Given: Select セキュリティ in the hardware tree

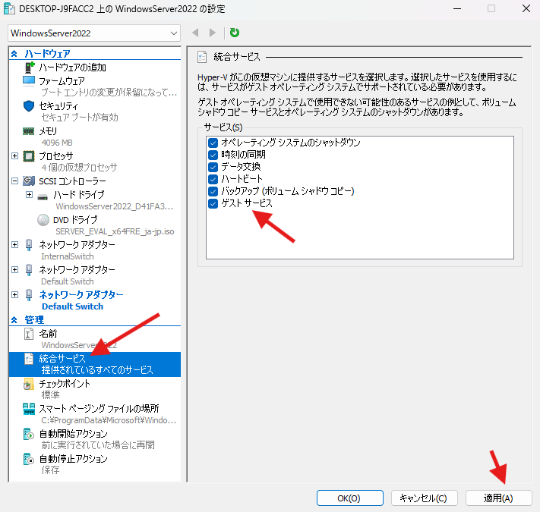Looking at the screenshot, I should click(x=58, y=106).
